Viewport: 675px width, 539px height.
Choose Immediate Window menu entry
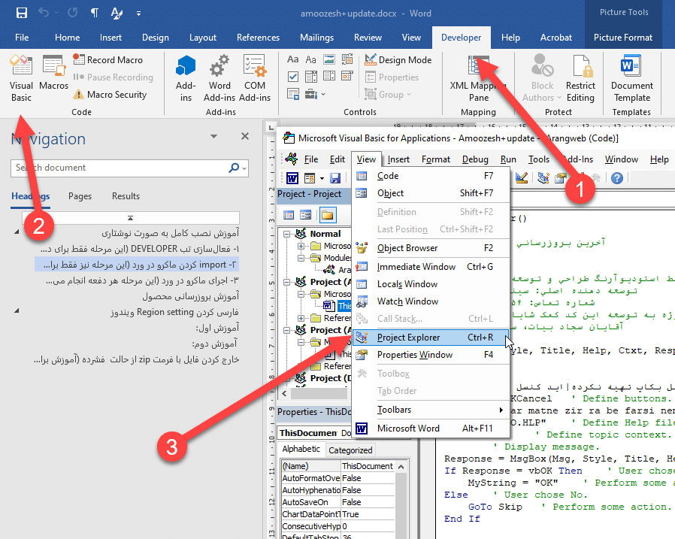[416, 266]
